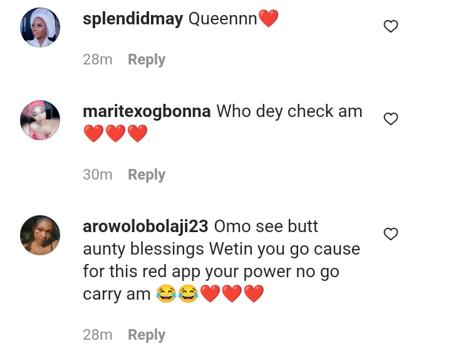451x351 pixels.
Task: Click the three red hearts in maritexogbonna's comment
Action: click(x=115, y=133)
